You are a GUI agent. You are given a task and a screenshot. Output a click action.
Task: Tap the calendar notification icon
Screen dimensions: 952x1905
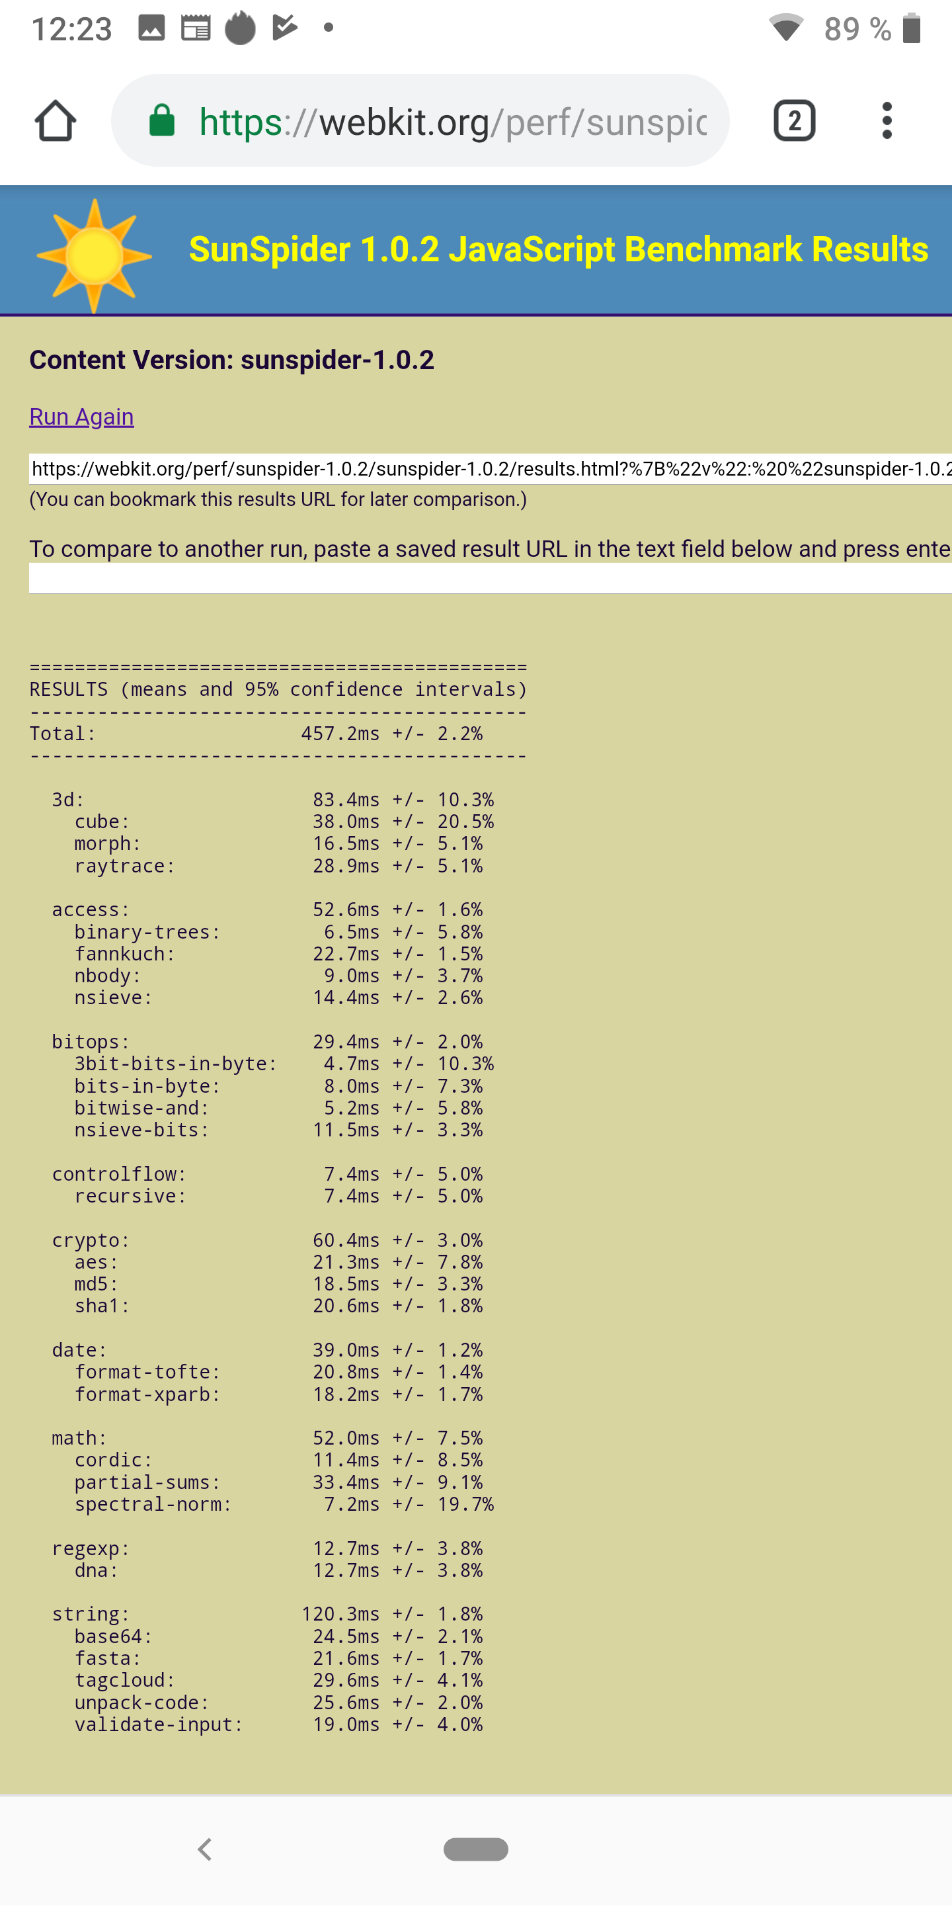(196, 28)
